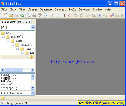Collapse the LOCALS~1 folder node
The image size is (126, 106).
(13, 45)
